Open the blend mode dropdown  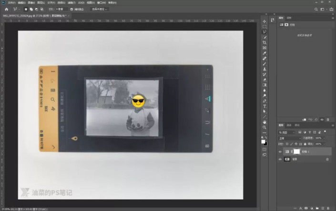pyautogui.click(x=290, y=138)
